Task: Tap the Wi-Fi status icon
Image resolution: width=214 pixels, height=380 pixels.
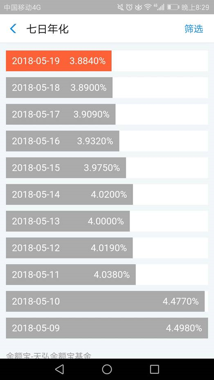Action: (x=148, y=7)
